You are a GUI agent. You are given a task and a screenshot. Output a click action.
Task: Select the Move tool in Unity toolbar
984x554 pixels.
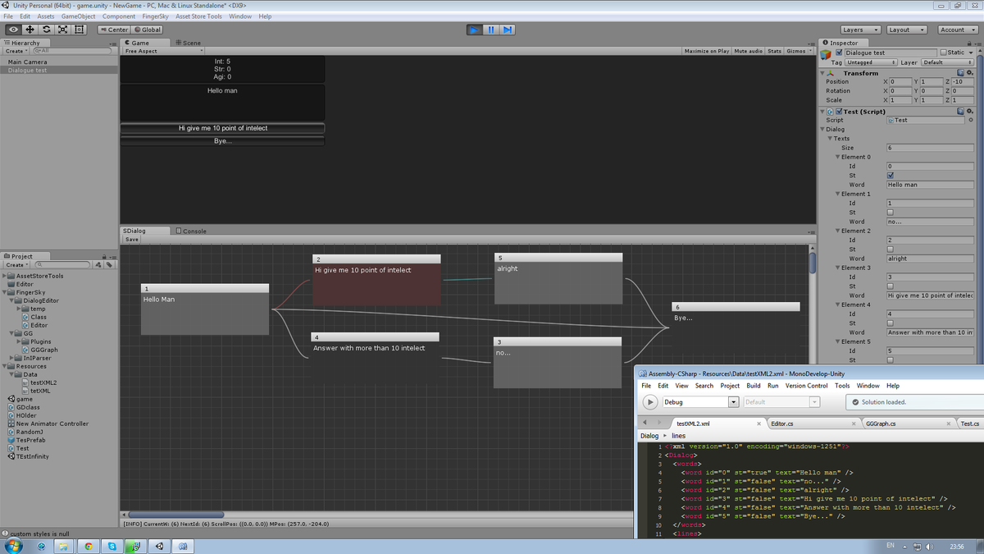[x=30, y=30]
